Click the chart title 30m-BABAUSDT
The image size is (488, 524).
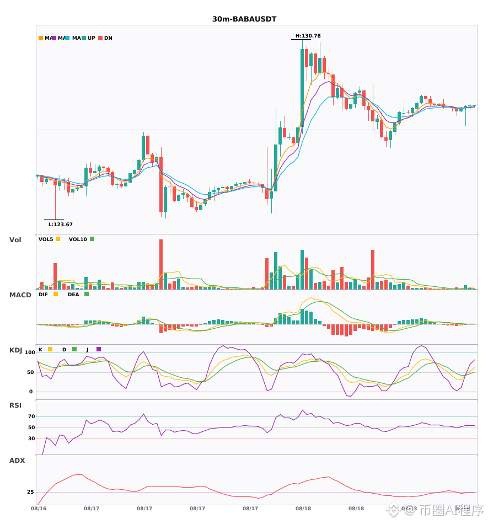[244, 19]
